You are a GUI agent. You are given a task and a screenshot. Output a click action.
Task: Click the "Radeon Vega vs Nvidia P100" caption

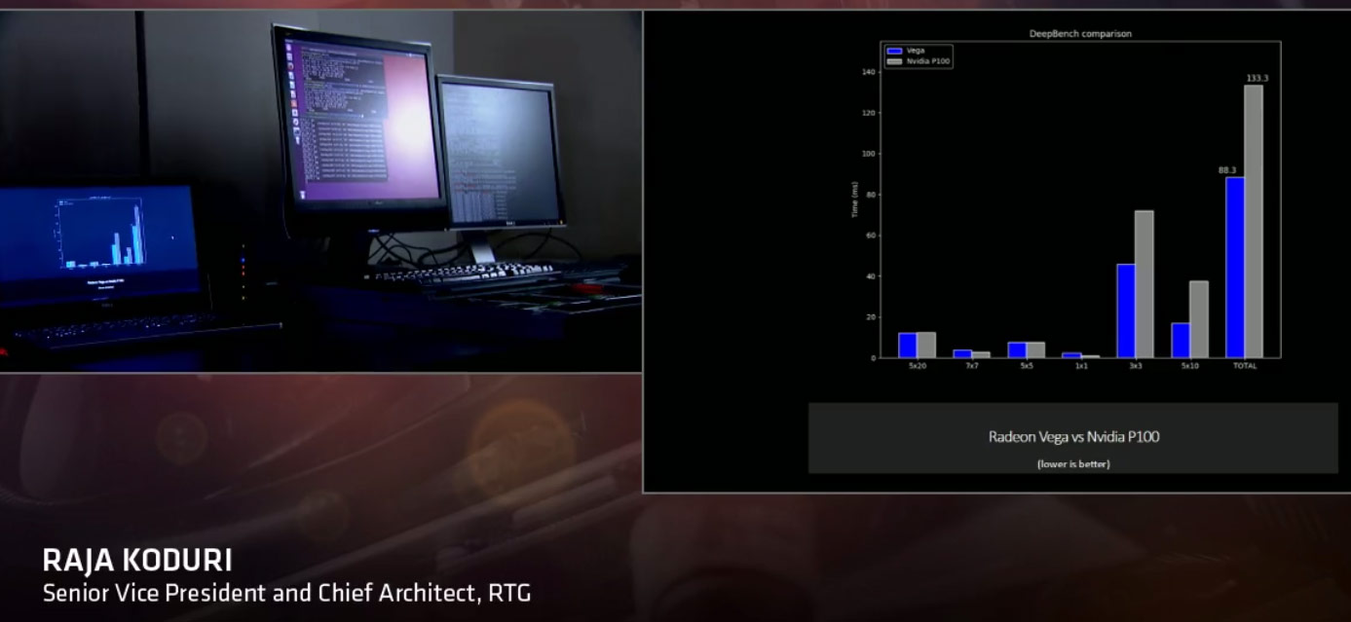(1073, 436)
